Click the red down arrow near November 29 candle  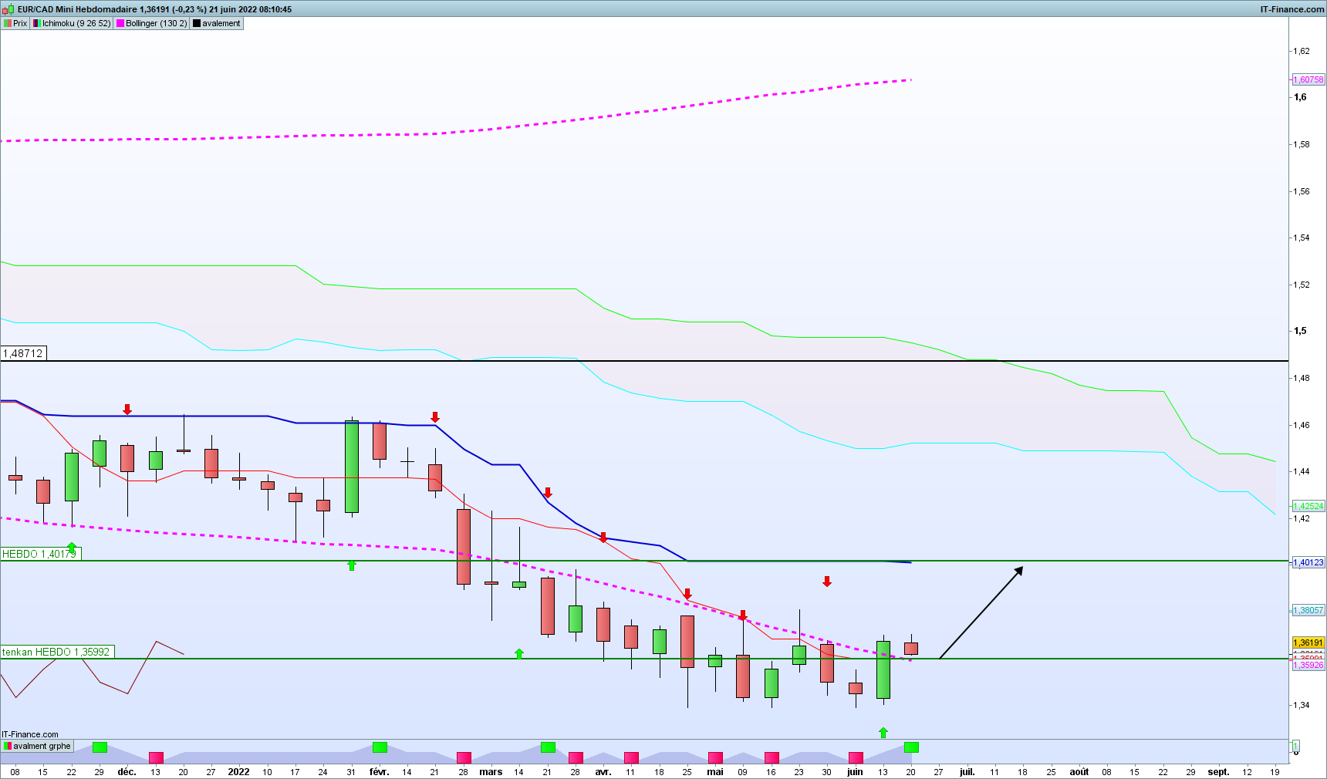(127, 410)
